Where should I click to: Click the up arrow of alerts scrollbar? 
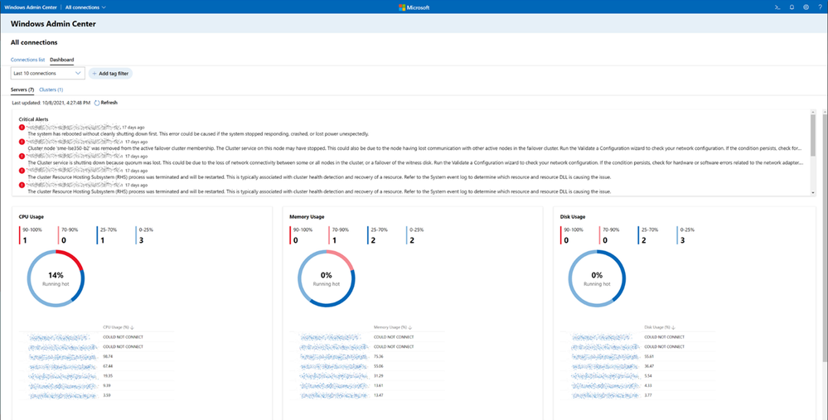[812, 112]
